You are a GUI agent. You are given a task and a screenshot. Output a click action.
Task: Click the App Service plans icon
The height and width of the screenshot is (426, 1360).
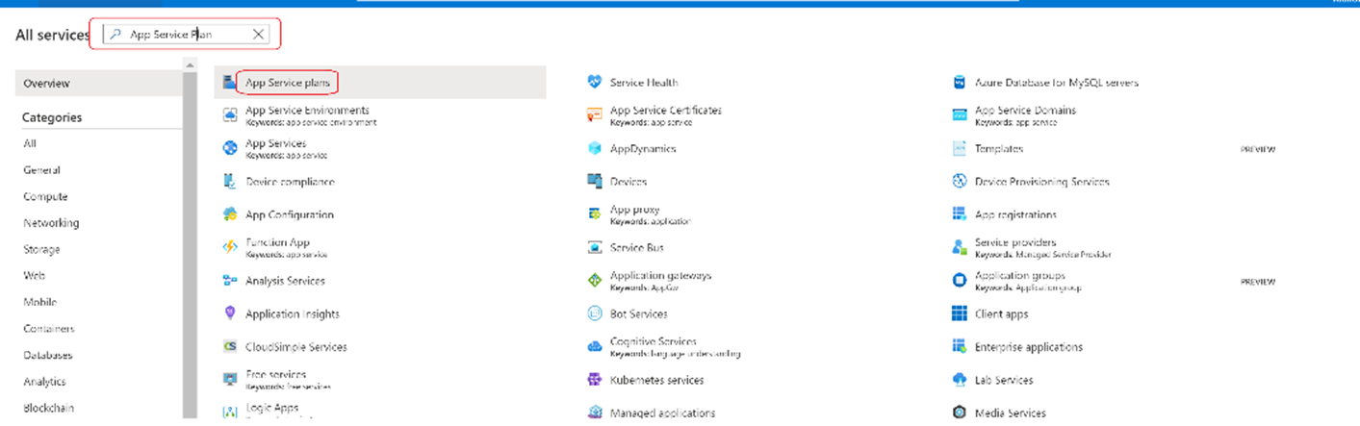[229, 83]
